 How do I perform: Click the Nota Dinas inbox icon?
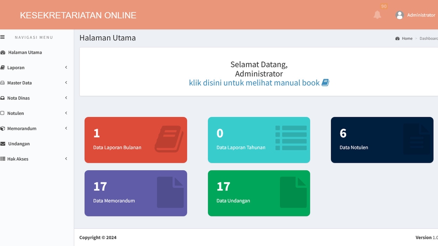[x=3, y=98]
